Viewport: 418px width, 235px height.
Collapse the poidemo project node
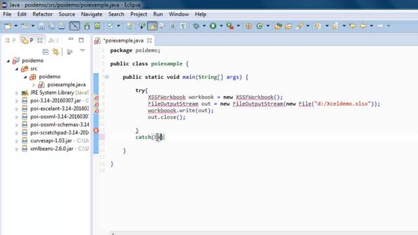click(8, 61)
